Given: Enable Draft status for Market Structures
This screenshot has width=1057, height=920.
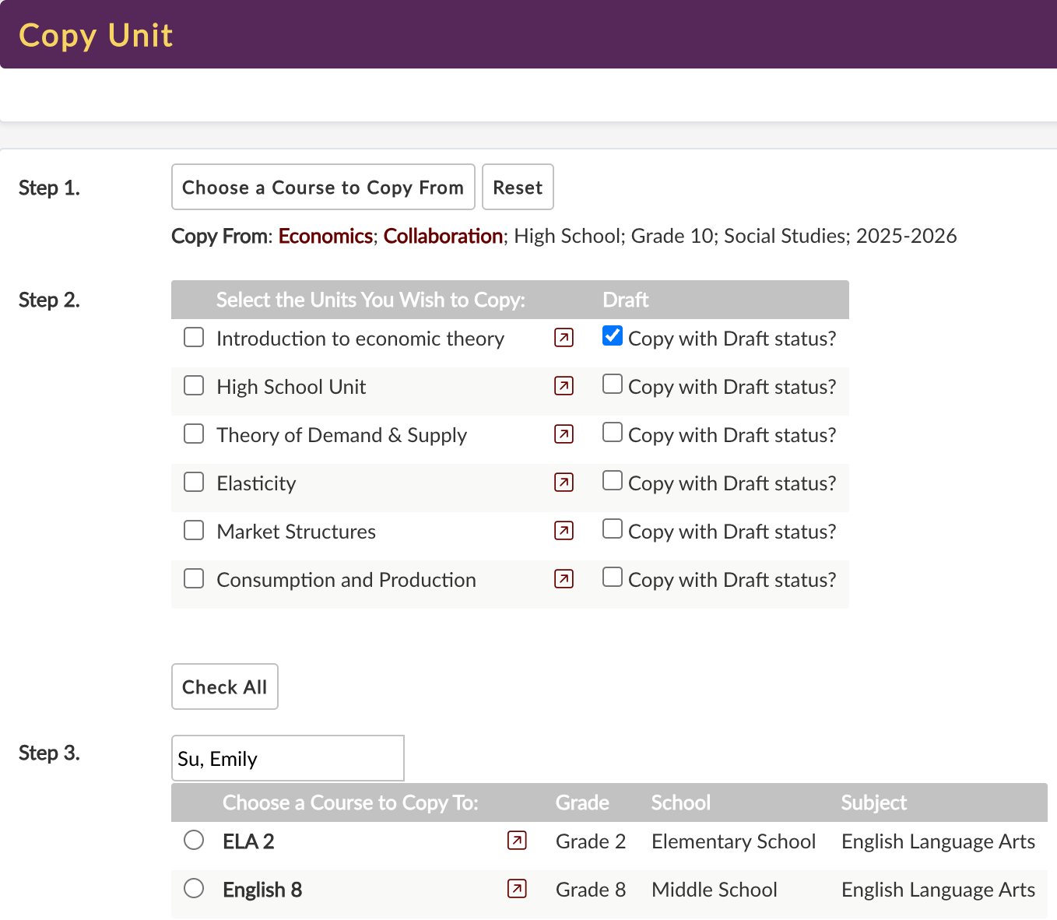Looking at the screenshot, I should [x=613, y=529].
